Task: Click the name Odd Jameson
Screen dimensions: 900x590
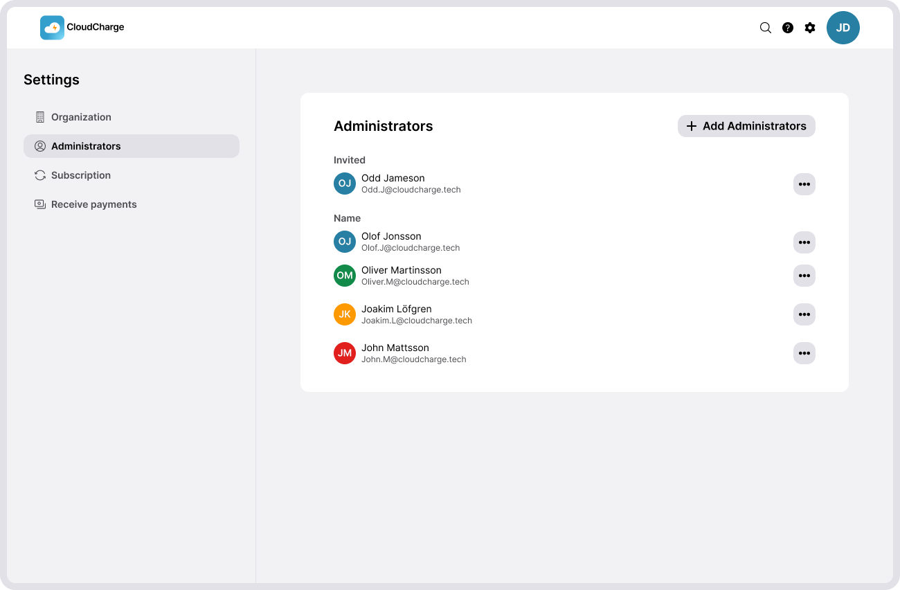Action: tap(393, 178)
